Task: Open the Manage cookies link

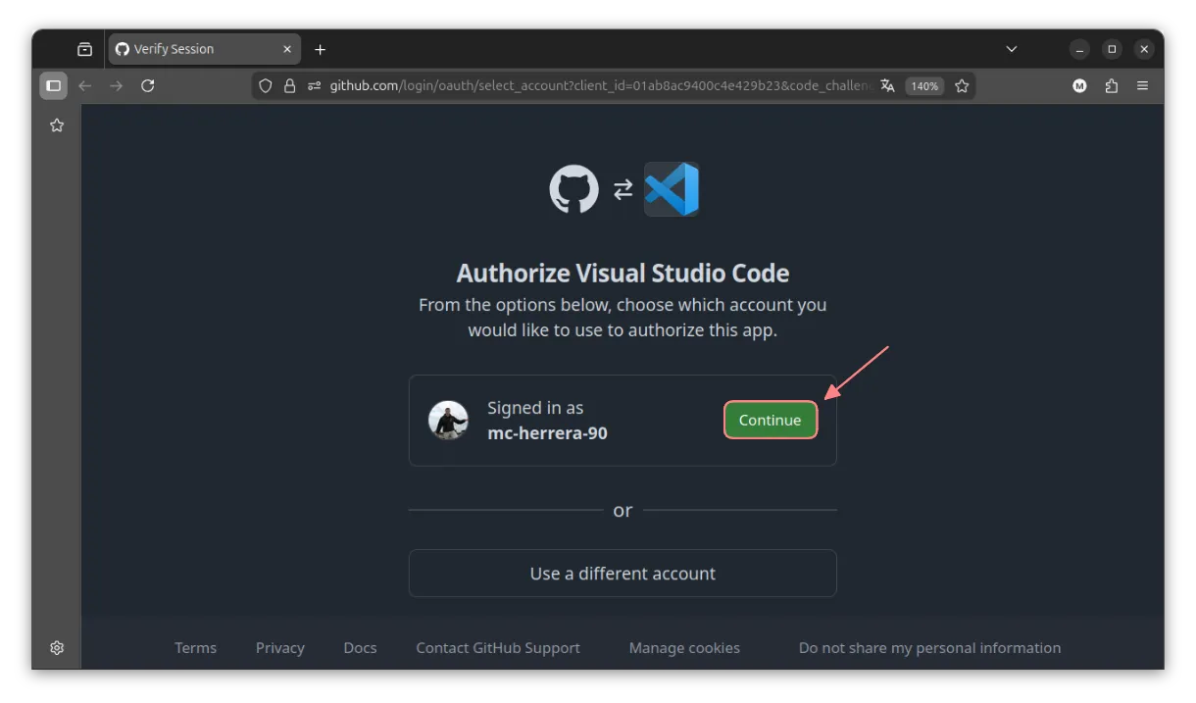Action: (x=684, y=648)
